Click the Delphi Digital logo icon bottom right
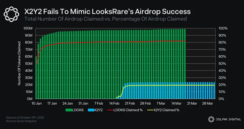The image size is (244, 129). click(x=211, y=119)
